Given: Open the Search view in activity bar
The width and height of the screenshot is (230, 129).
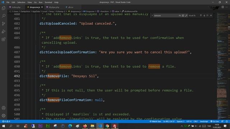Looking at the screenshot, I should click(x=4, y=16).
